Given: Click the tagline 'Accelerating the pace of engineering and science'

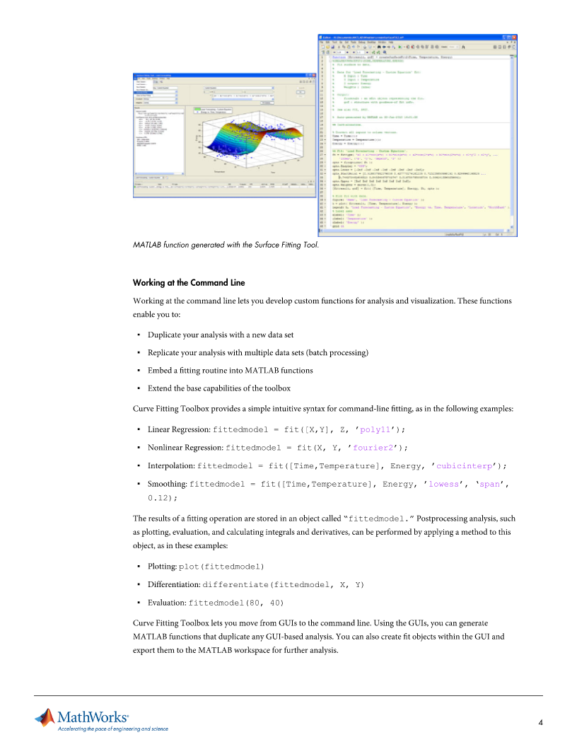Looking at the screenshot, I should [113, 729].
